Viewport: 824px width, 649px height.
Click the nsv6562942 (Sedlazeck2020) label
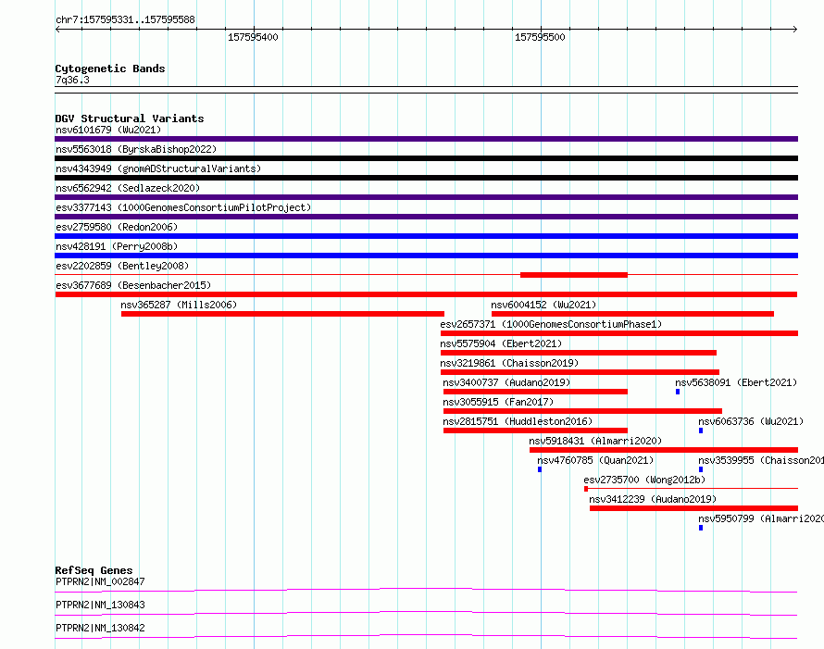(x=128, y=188)
